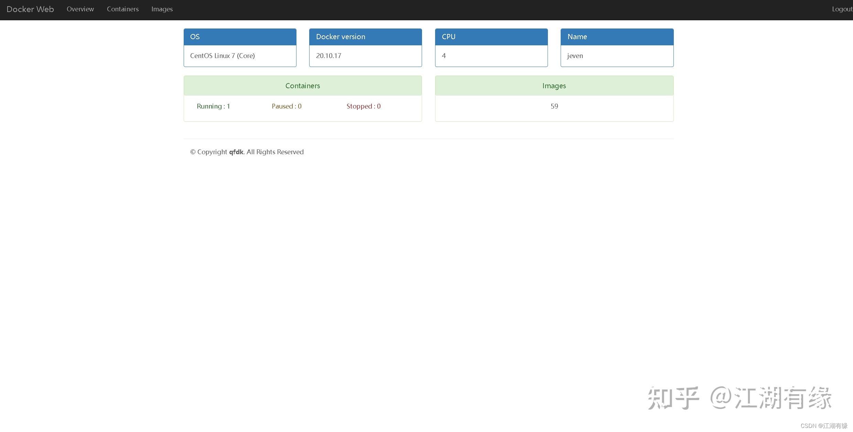Click the Images summary panel header
The width and height of the screenshot is (853, 432).
(554, 86)
